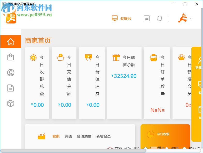The height and width of the screenshot is (153, 203).
Task: Click the vertical scrollbar thumb on right edge
Action: pyautogui.click(x=202, y=48)
